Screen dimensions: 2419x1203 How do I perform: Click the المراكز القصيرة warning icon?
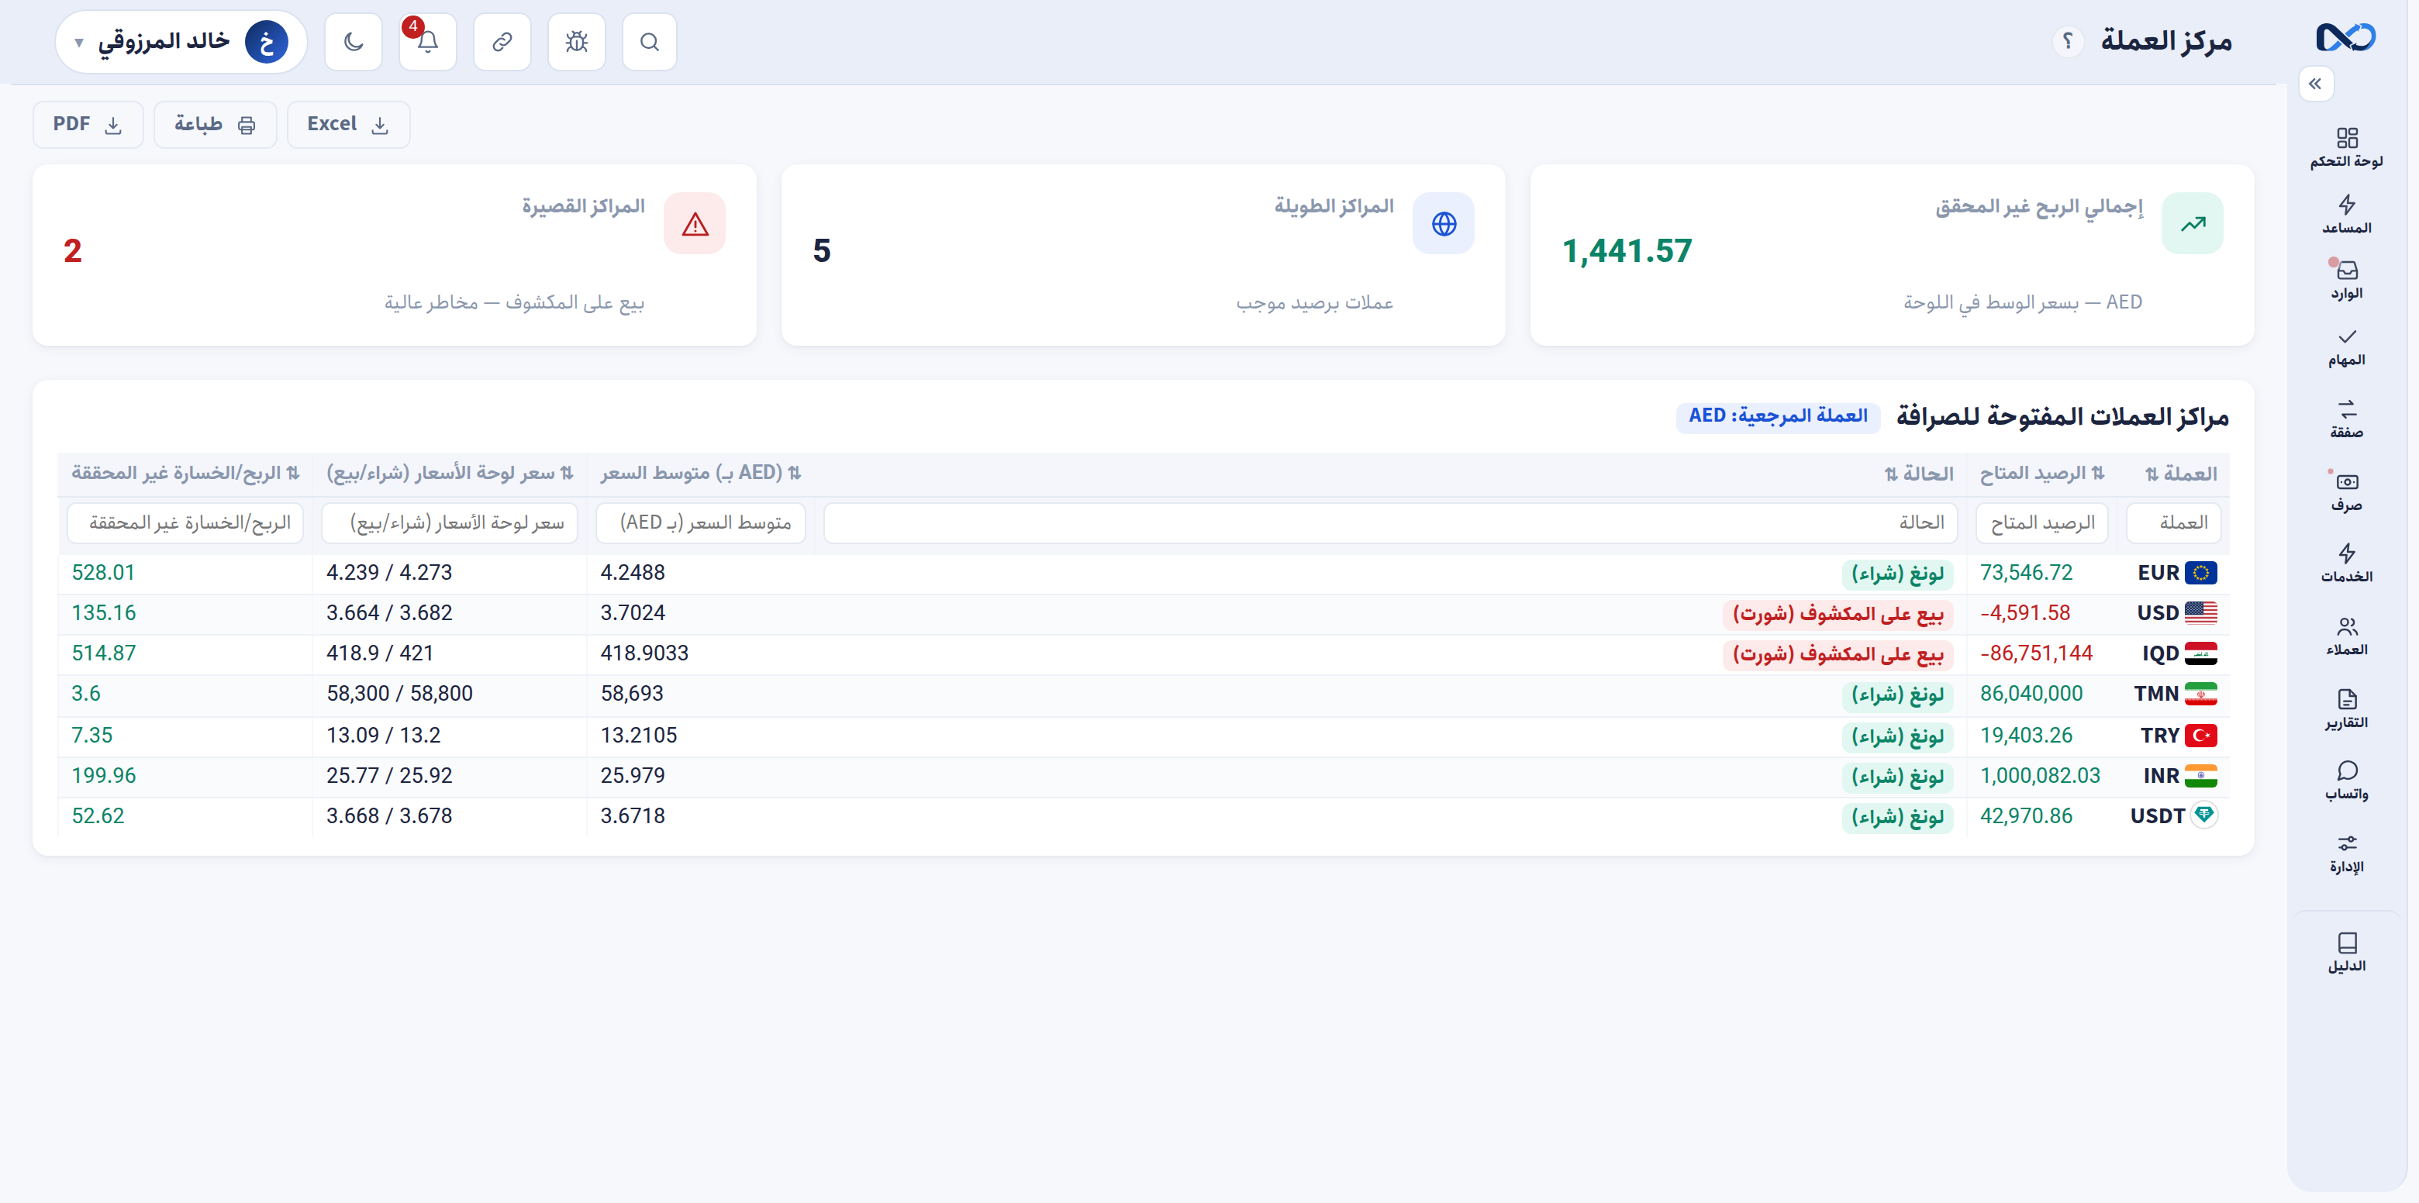point(695,223)
